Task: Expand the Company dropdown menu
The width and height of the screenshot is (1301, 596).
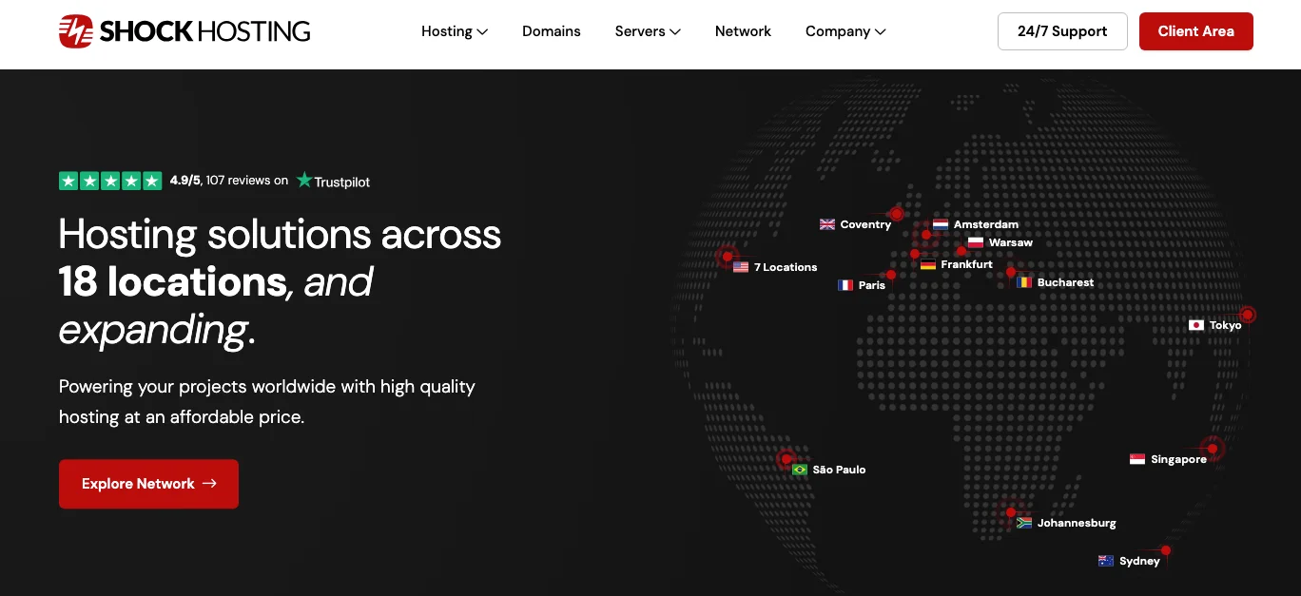Action: [x=845, y=31]
